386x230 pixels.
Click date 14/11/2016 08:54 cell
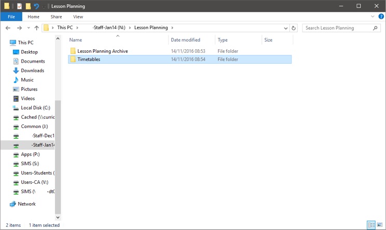tap(188, 59)
